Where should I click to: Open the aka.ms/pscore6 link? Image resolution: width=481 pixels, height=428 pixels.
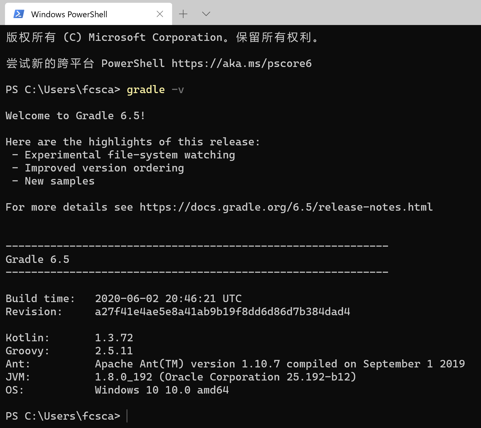click(x=241, y=64)
